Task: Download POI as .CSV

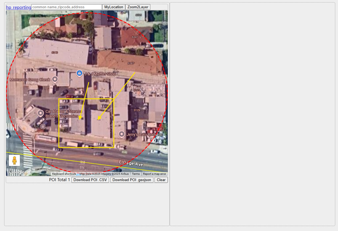Action: (x=90, y=180)
